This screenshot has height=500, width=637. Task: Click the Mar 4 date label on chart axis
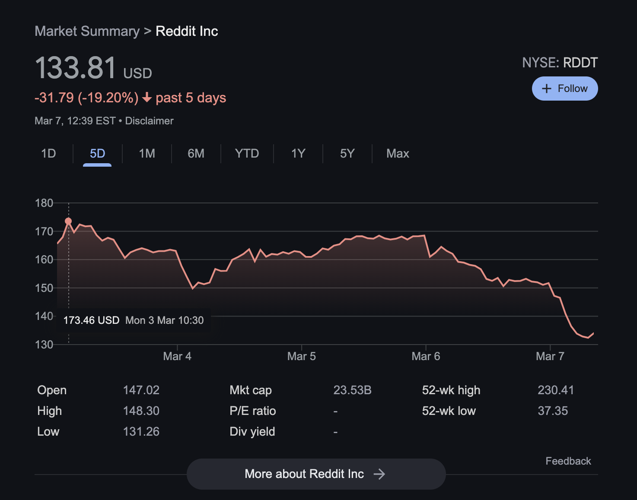click(x=177, y=356)
